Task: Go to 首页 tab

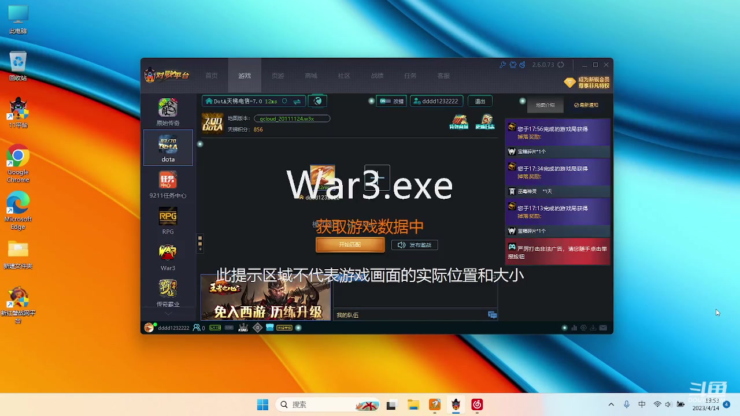Action: [x=212, y=76]
